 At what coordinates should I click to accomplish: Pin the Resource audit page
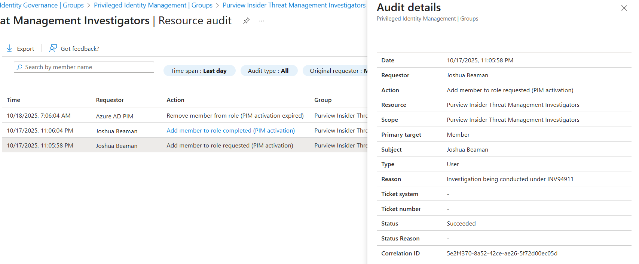click(x=246, y=21)
